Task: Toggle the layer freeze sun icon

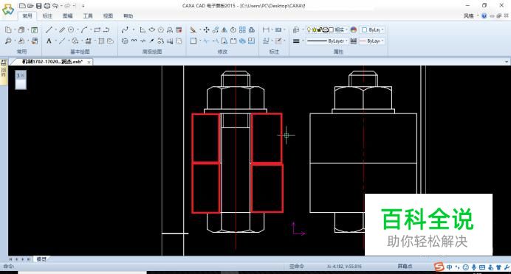Action: [314, 30]
